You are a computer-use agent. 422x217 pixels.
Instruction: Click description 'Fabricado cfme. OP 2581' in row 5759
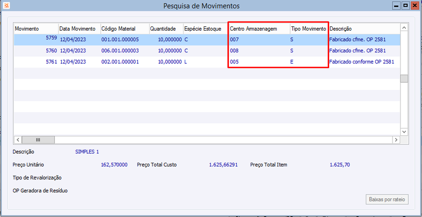coord(358,40)
